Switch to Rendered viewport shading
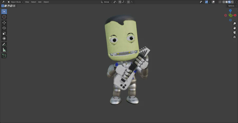Image resolution: width=238 pixels, height=123 pixels. pos(232,2)
